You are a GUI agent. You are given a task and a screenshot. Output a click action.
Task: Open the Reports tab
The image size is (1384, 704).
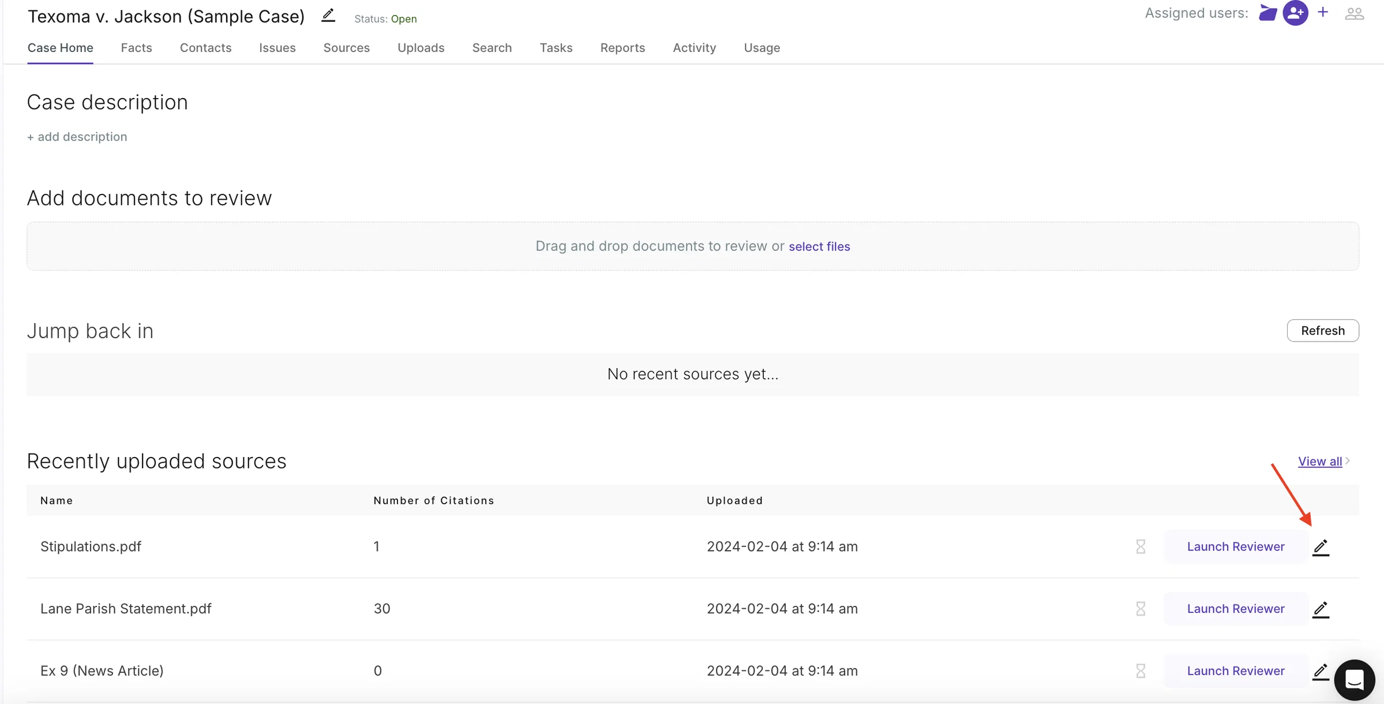[x=622, y=47]
